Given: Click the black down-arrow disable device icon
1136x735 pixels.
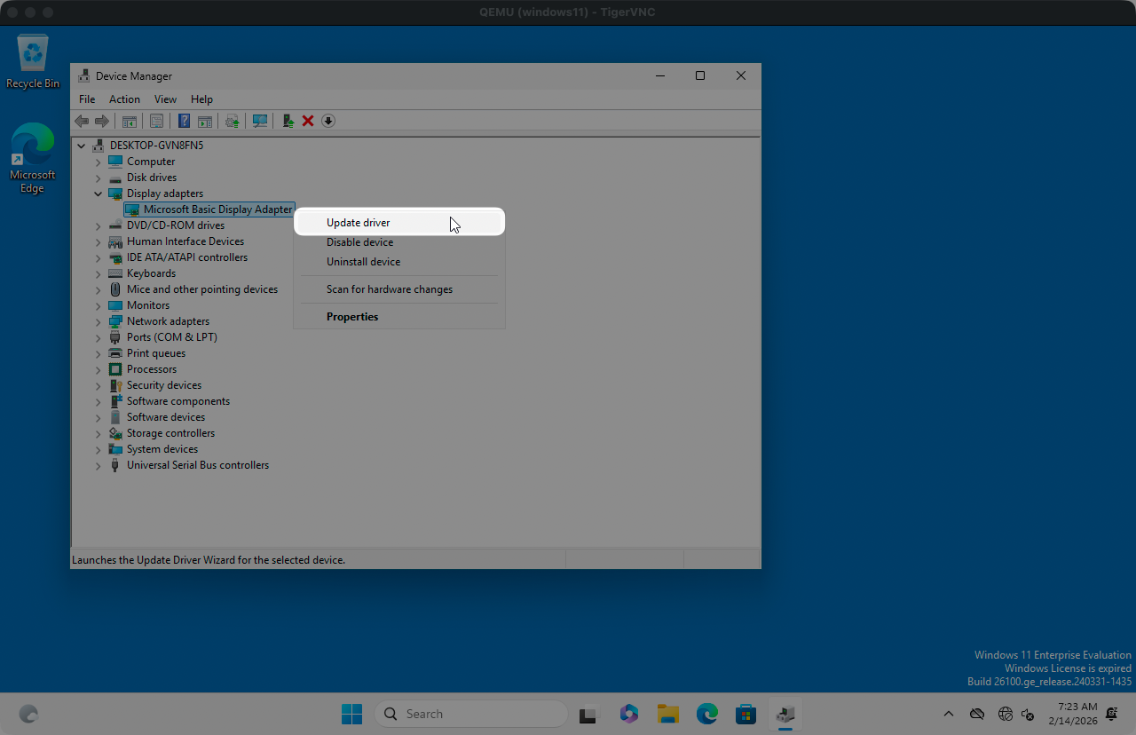Looking at the screenshot, I should pos(328,121).
